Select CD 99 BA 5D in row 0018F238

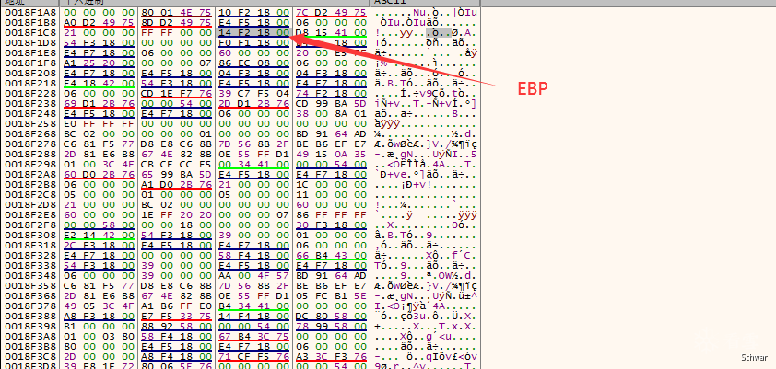tap(331, 104)
